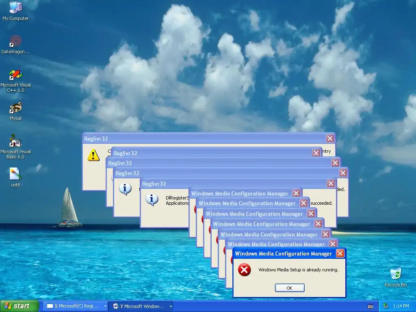Open the Start menu
This screenshot has width=416, height=312.
(19, 306)
